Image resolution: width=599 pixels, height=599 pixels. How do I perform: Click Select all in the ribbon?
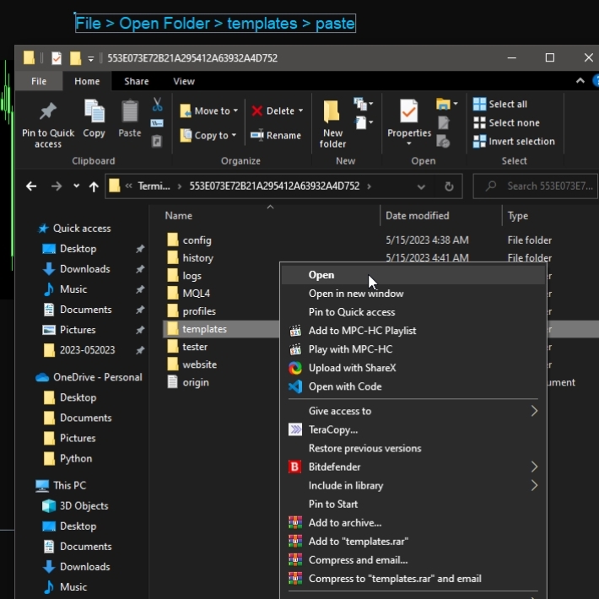507,104
